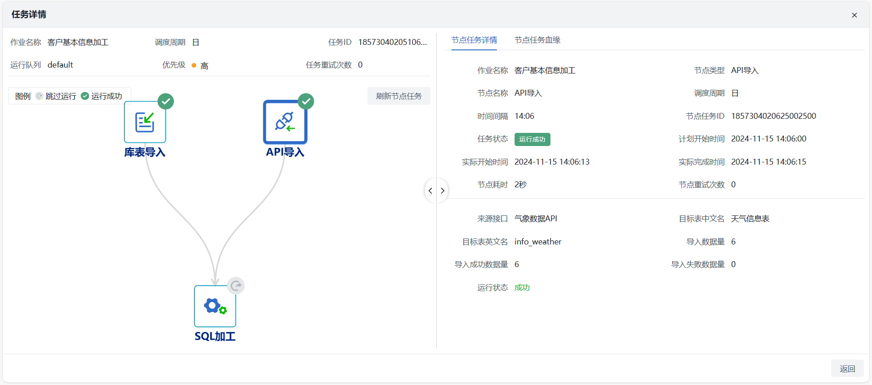Viewport: 872px width, 385px height.
Task: Click the 返回 button
Action: [x=847, y=369]
